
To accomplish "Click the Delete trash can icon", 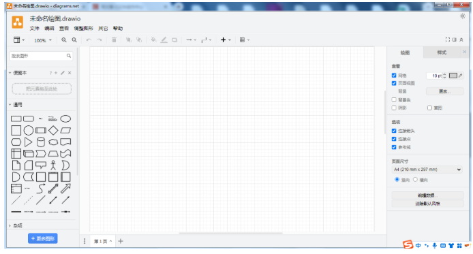I will click(114, 39).
